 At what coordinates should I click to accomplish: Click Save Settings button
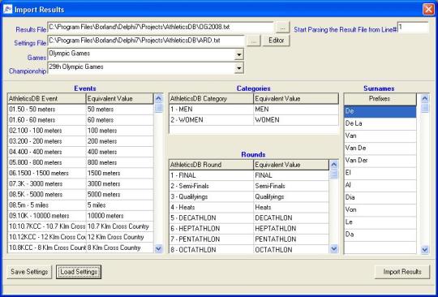(x=29, y=272)
